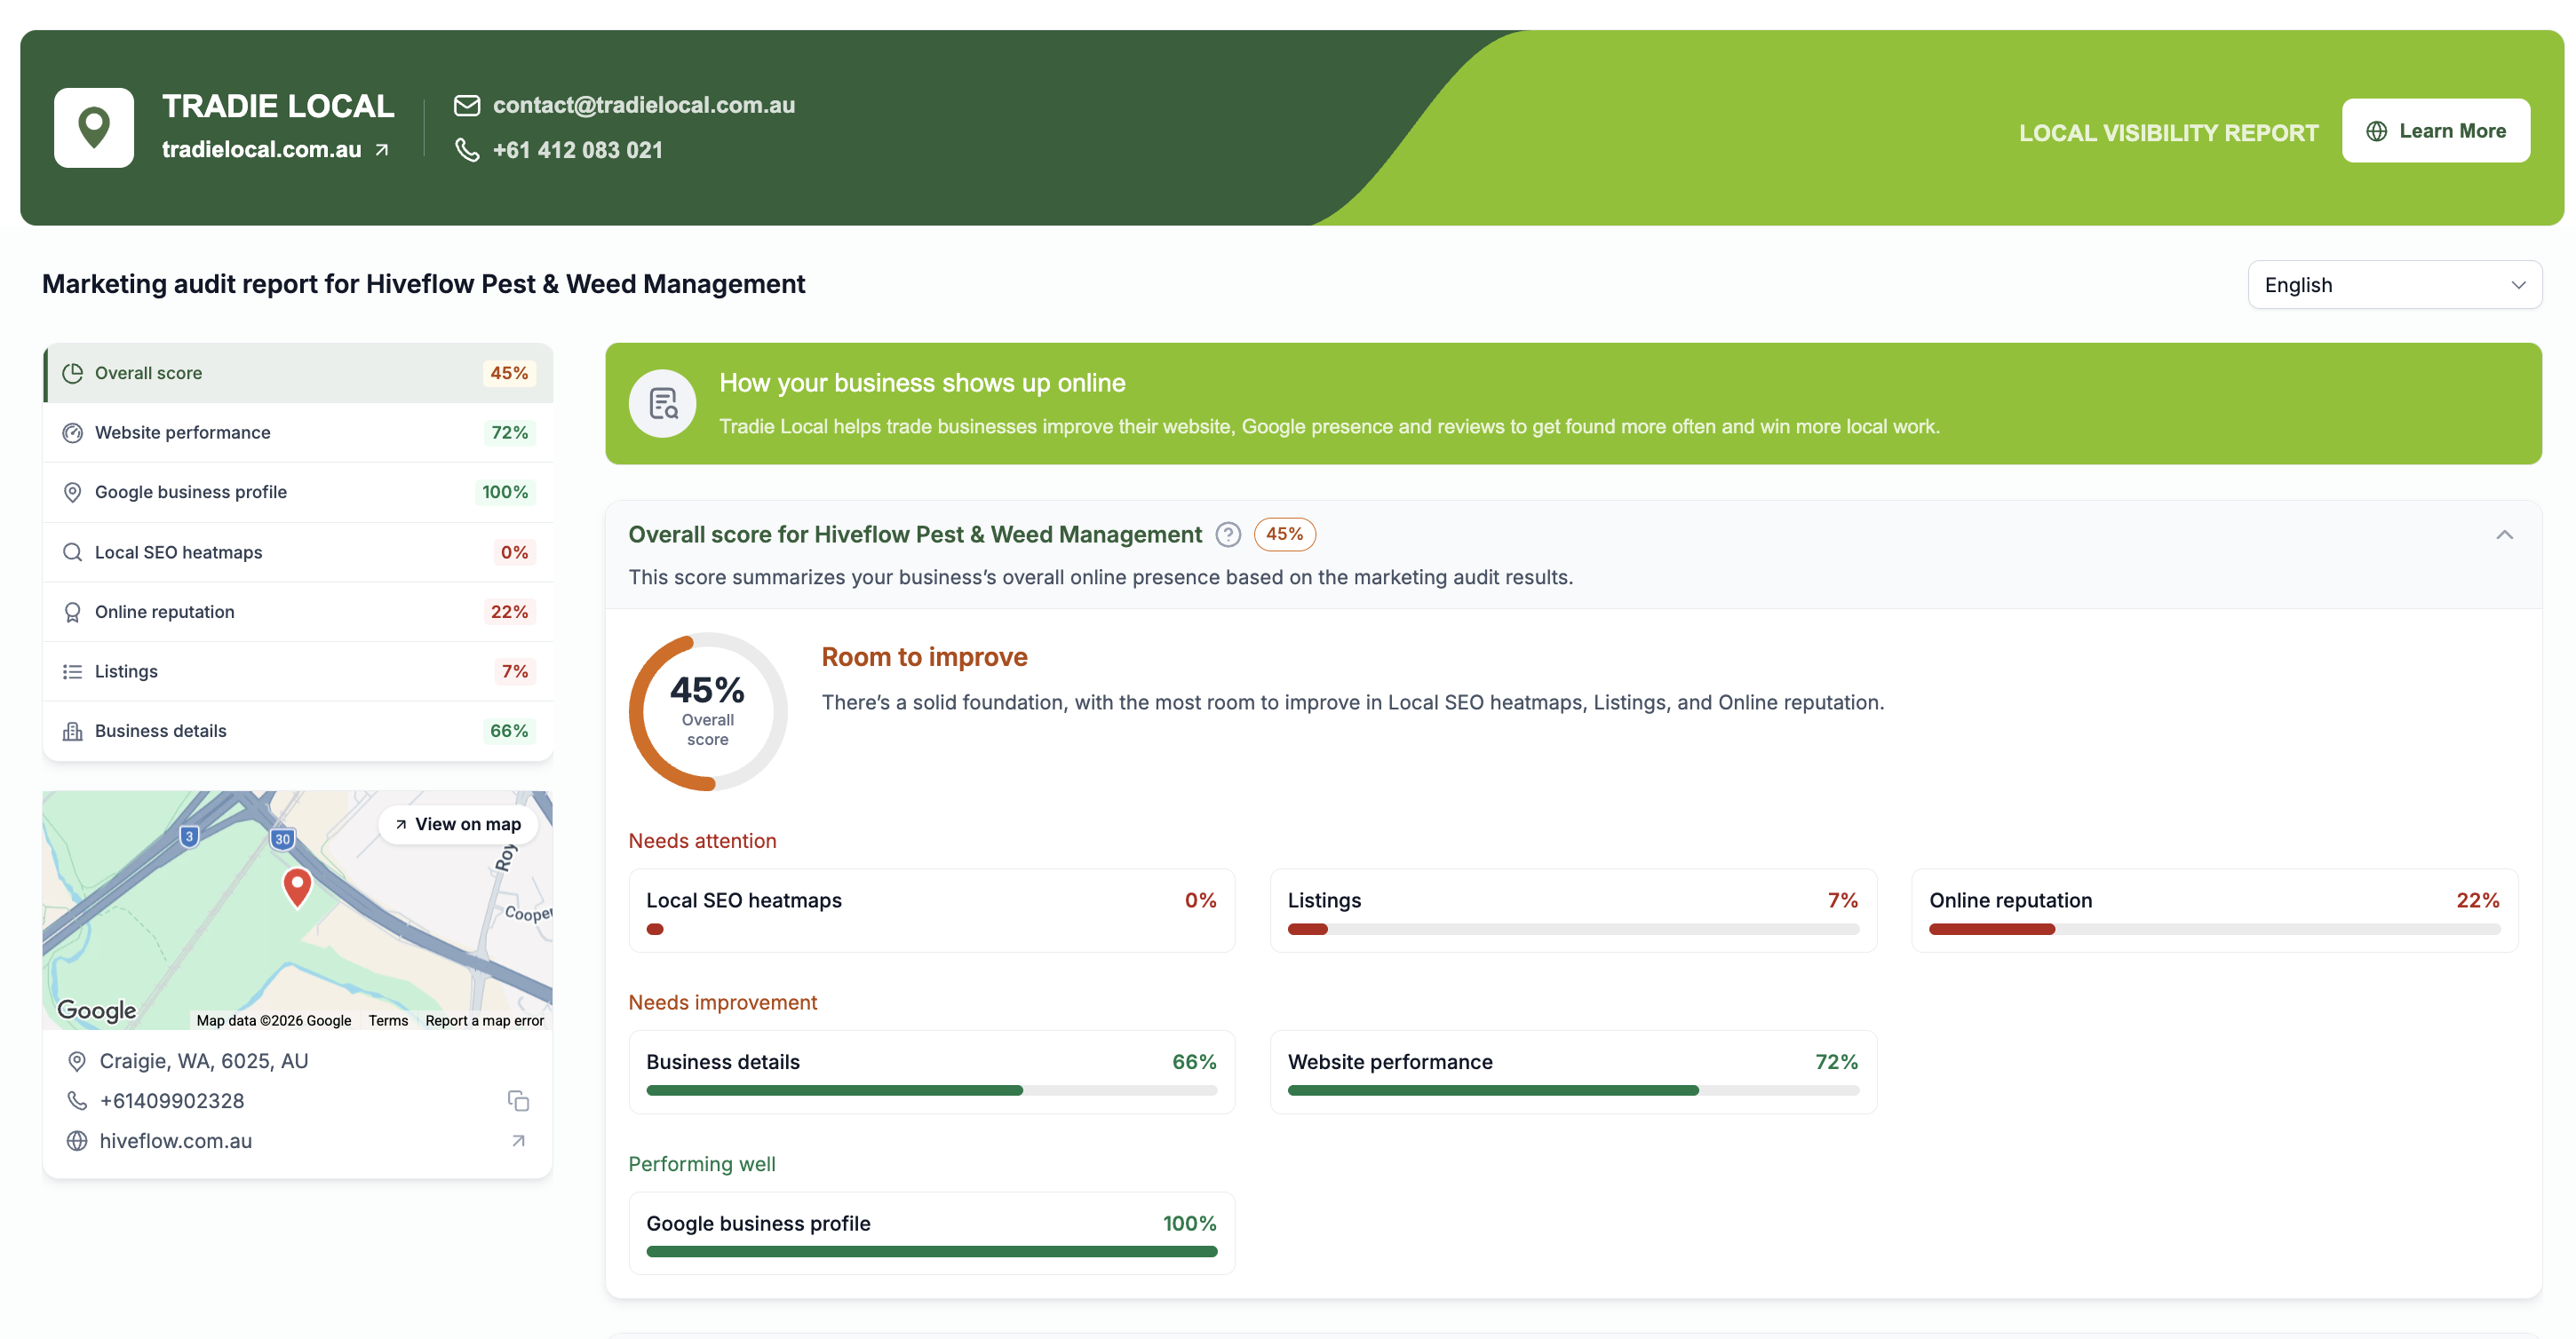This screenshot has height=1339, width=2576.
Task: Click the Listings 7% card
Action: [1573, 910]
